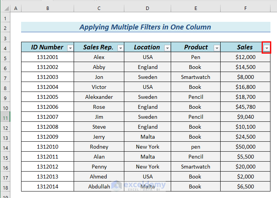Select column C header
The image size is (277, 198).
pyautogui.click(x=99, y=8)
